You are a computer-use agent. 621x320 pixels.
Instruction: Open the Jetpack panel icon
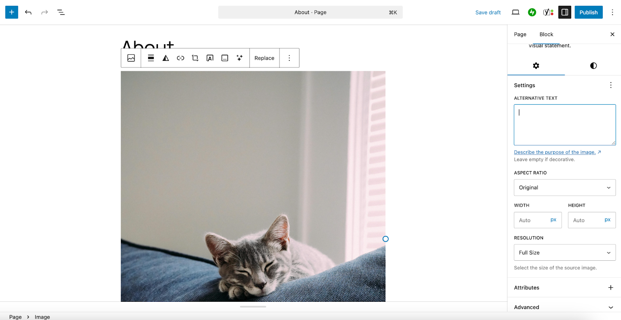click(532, 12)
